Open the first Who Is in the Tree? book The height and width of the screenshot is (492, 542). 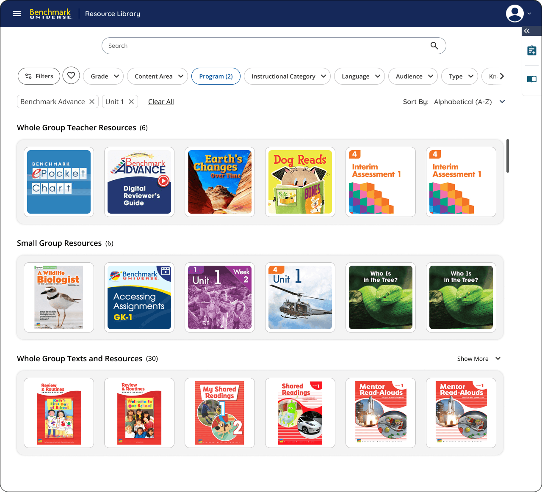[381, 297]
